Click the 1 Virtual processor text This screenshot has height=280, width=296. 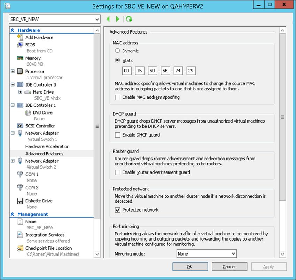pos(45,78)
